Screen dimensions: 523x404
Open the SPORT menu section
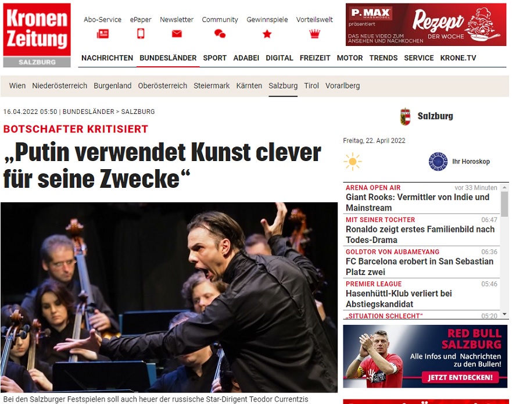pyautogui.click(x=215, y=58)
